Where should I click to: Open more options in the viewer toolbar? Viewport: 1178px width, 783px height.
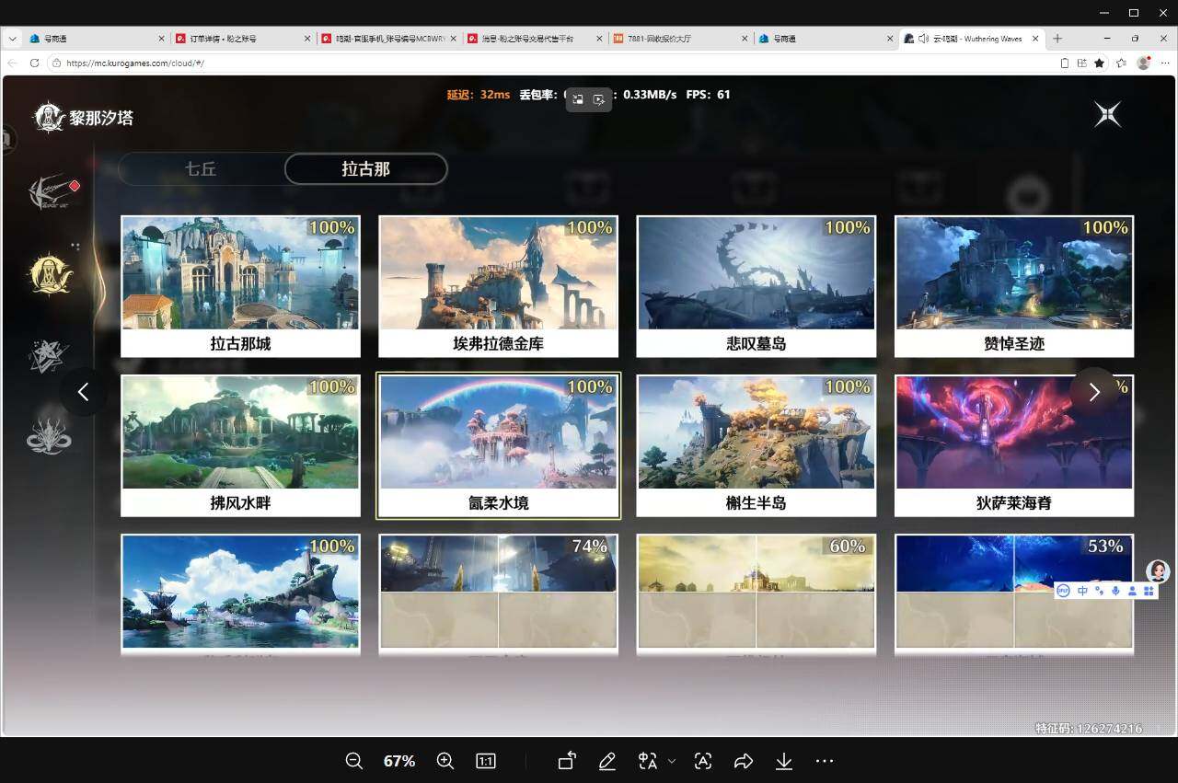pos(825,761)
